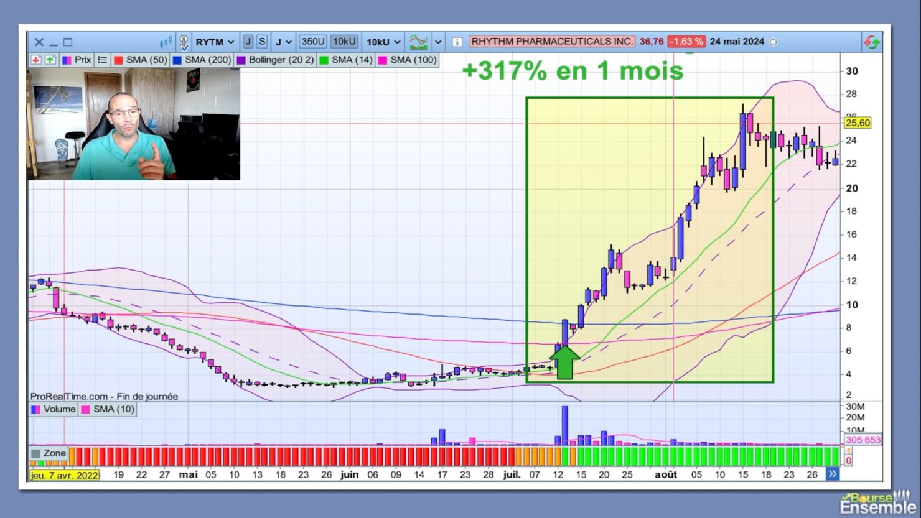Open Bollinger (20 2) indicator settings
921x518 pixels.
(x=274, y=60)
